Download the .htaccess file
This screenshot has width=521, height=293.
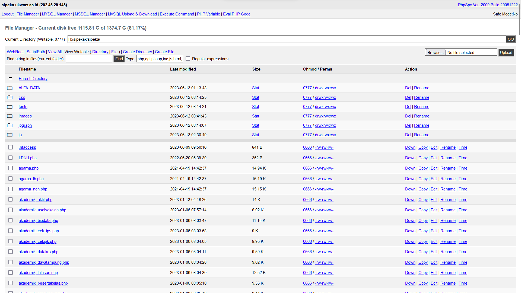410,147
